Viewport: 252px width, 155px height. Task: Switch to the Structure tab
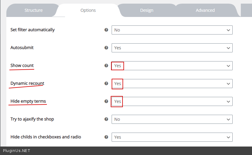[x=34, y=10]
